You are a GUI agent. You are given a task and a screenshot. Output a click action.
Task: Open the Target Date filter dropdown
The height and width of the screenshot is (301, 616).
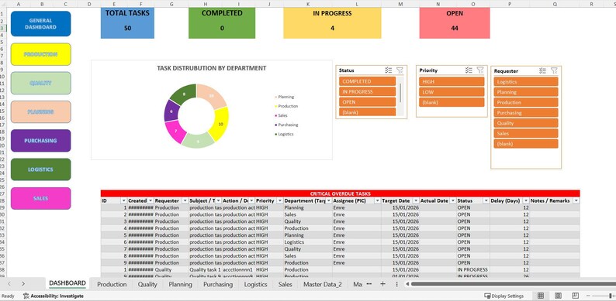[416, 200]
